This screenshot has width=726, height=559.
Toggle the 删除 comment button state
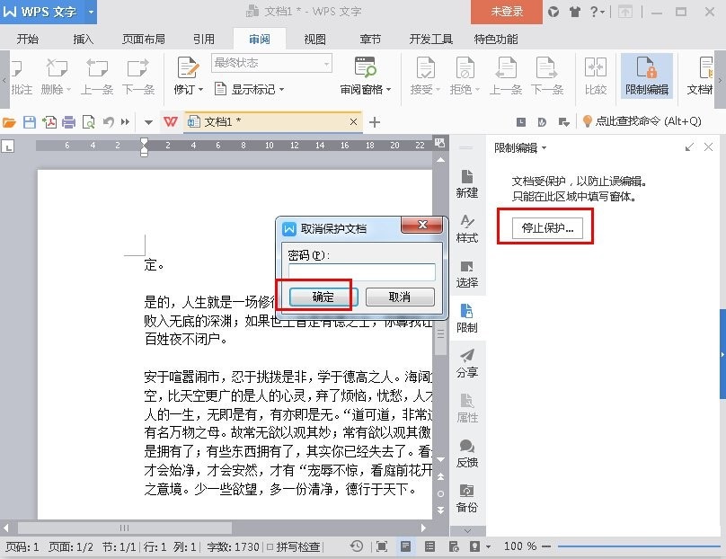tap(56, 76)
